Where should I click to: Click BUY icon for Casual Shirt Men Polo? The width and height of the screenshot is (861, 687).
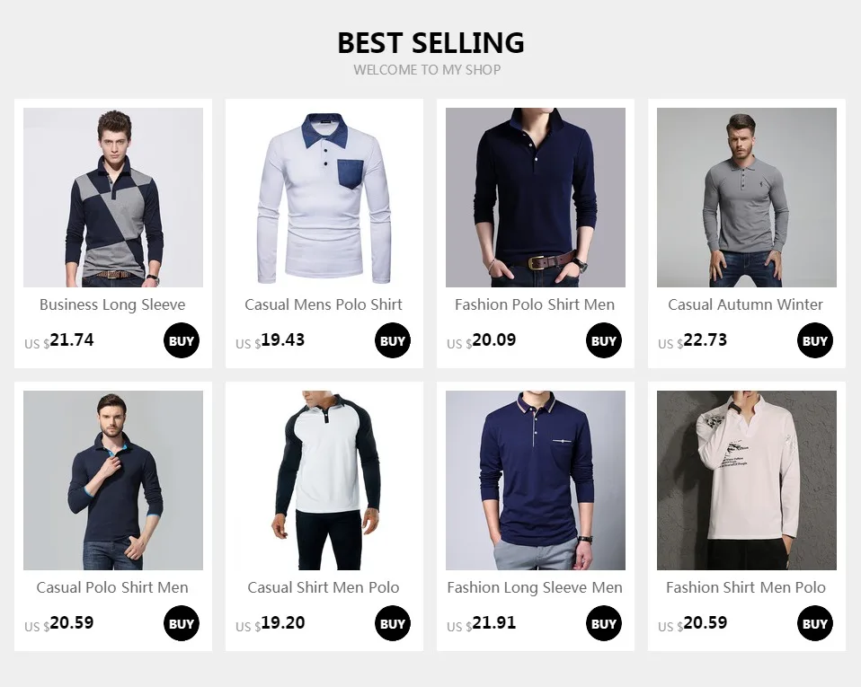point(393,623)
